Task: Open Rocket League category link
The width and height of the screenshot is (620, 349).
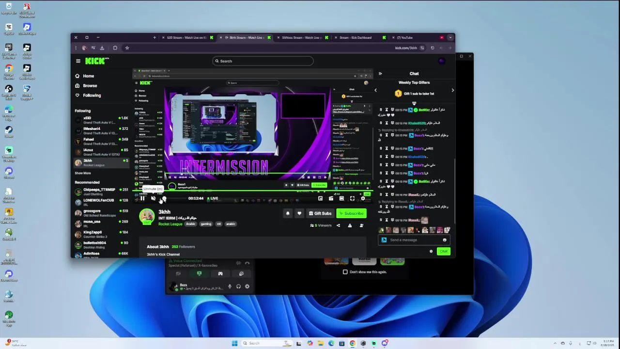Action: pos(170,224)
